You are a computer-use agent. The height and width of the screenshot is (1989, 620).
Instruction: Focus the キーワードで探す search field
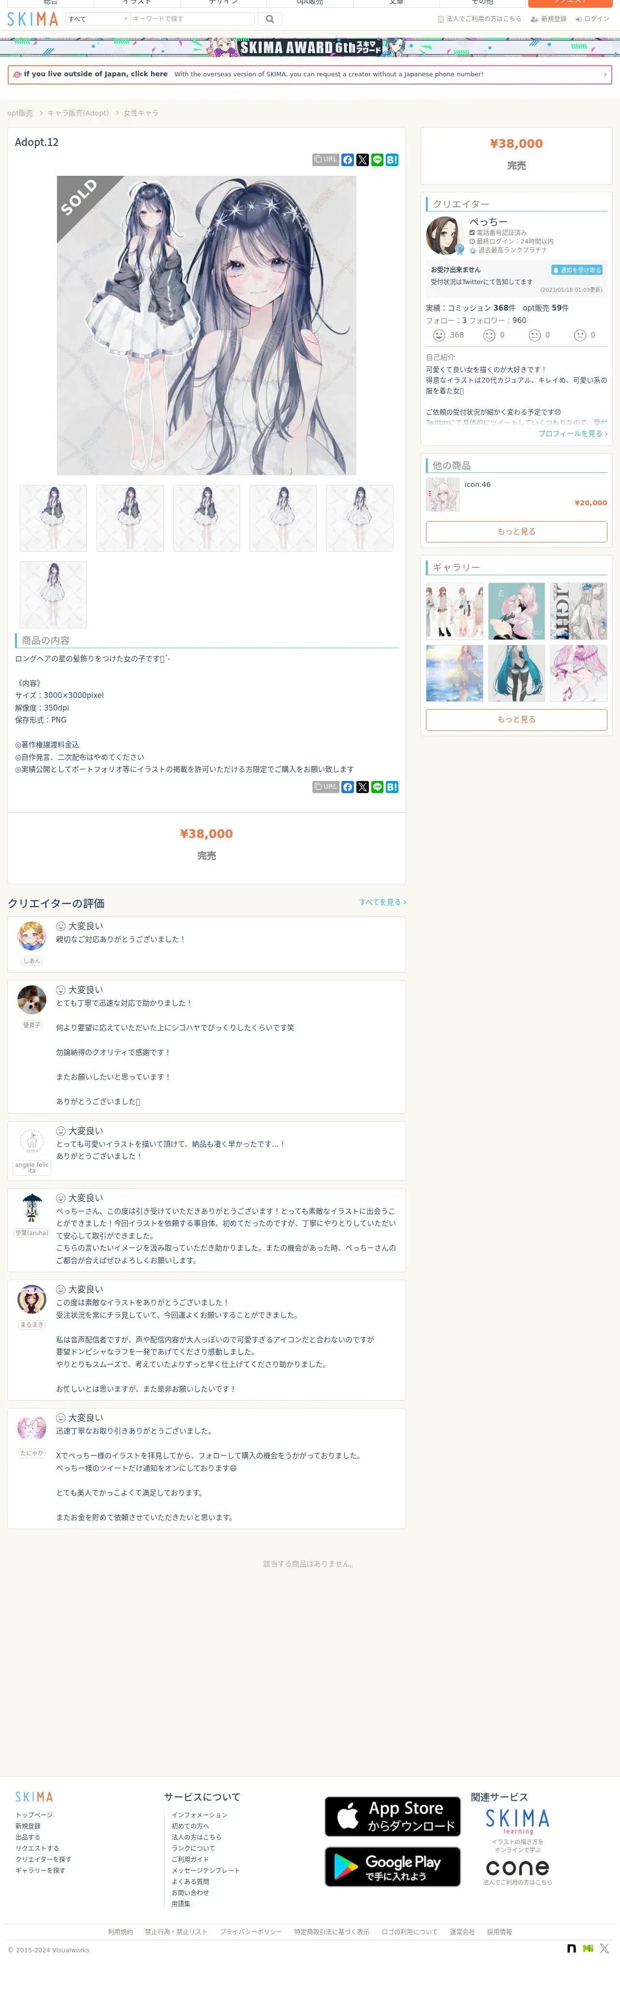[192, 18]
